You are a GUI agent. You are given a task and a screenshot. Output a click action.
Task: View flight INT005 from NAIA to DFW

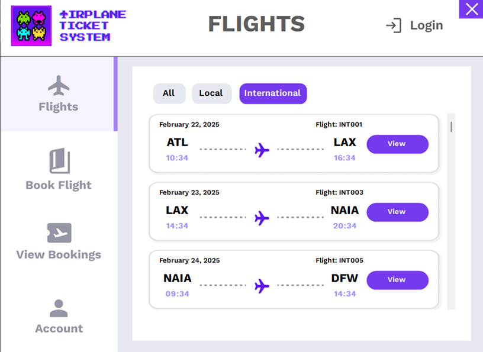(397, 280)
